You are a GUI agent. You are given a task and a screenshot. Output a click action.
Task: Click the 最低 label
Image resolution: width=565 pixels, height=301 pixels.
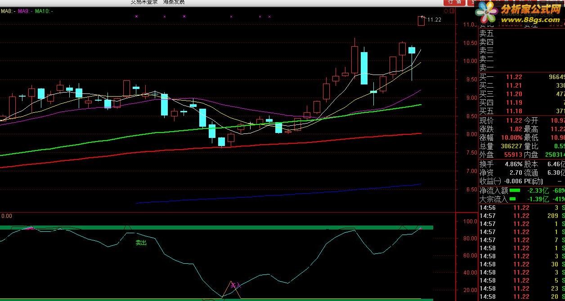click(531, 138)
